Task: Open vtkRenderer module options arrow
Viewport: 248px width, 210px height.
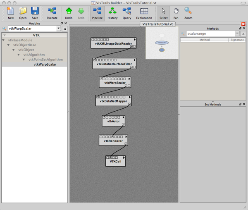Action: [126, 137]
